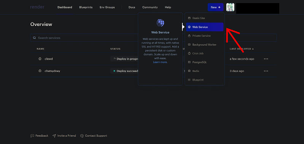The image size is (304, 144).
Task: Select Static Site from the menu
Action: [205, 18]
